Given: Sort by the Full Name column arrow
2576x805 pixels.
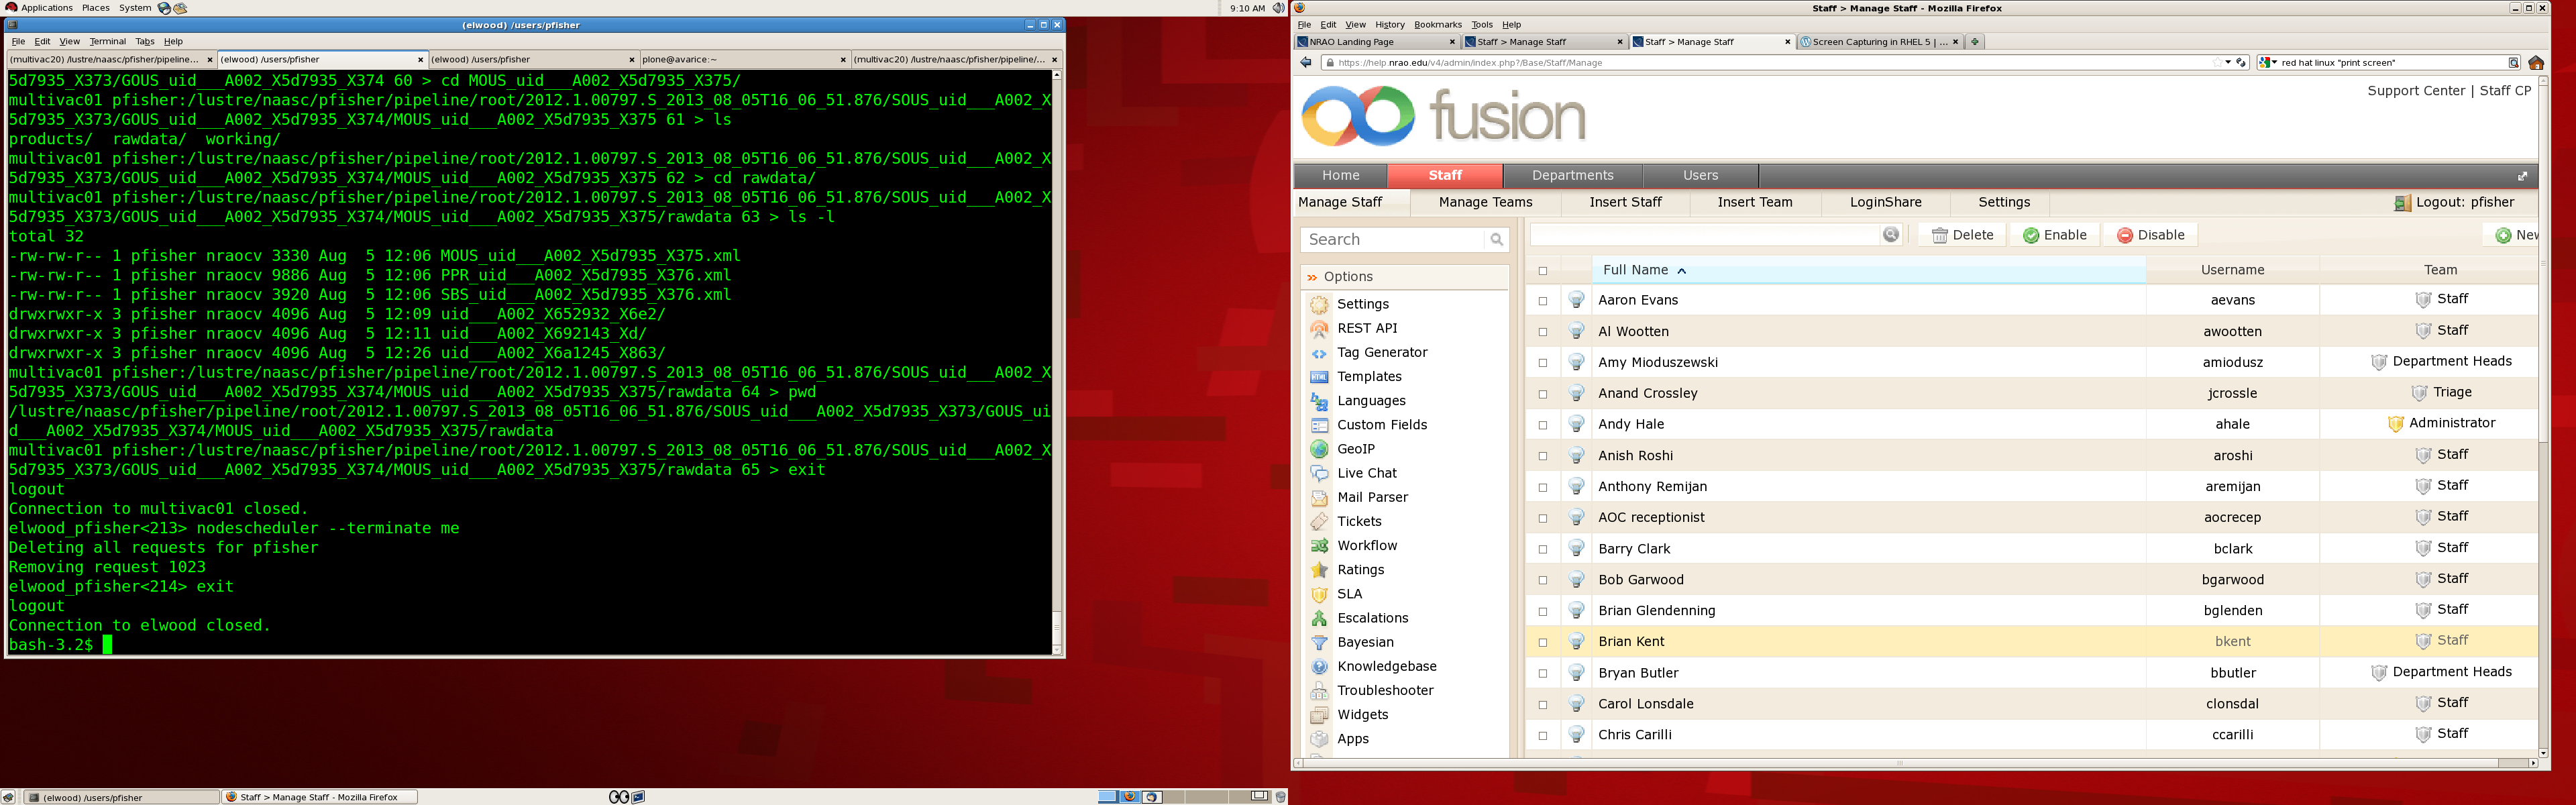Looking at the screenshot, I should (x=1682, y=271).
